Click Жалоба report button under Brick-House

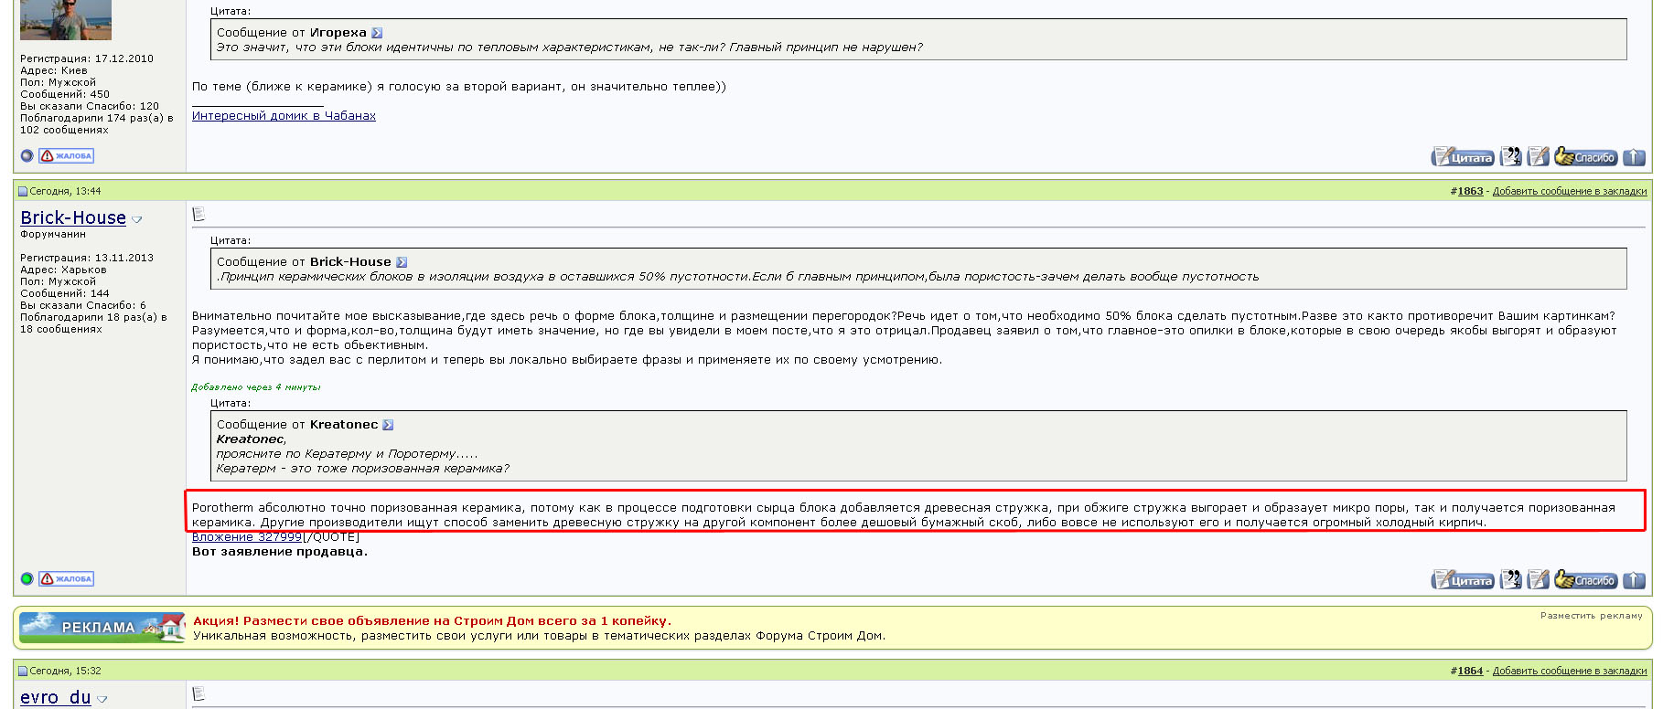[66, 579]
